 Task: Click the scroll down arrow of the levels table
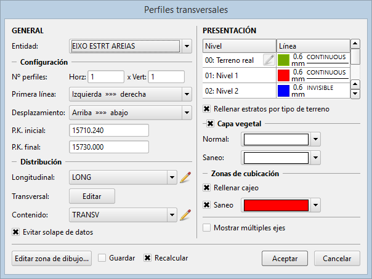point(355,94)
